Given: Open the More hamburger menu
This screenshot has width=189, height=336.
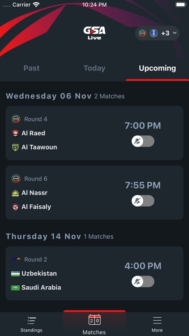Looking at the screenshot, I should point(157,321).
